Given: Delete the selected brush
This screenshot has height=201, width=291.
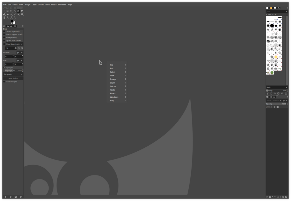Looking at the screenshot, I should pyautogui.click(x=278, y=94).
